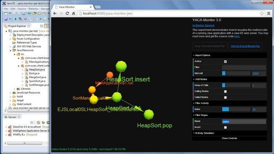Click the yellow server icon in Servers toolbar
The image size is (274, 154).
pyautogui.click(x=39, y=123)
